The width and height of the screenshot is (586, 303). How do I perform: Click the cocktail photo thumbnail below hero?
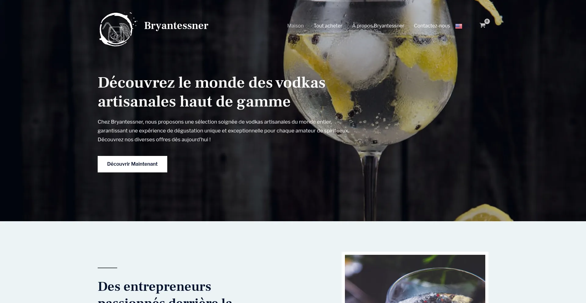[x=415, y=278]
